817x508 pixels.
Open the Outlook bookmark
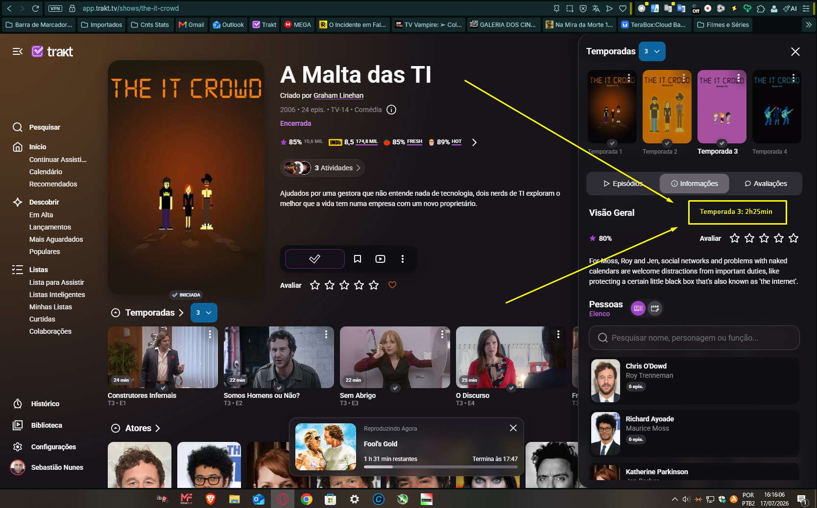(228, 24)
